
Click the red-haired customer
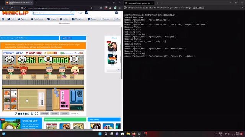pos(23,70)
